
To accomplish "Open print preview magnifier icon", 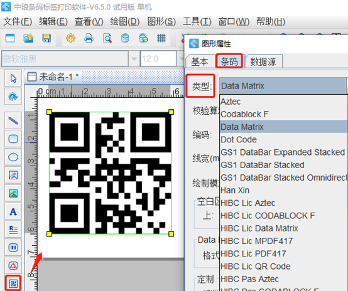I will [107, 38].
